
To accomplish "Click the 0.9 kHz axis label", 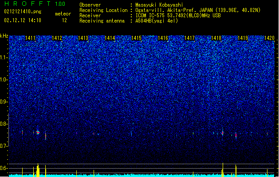I will [4, 102].
